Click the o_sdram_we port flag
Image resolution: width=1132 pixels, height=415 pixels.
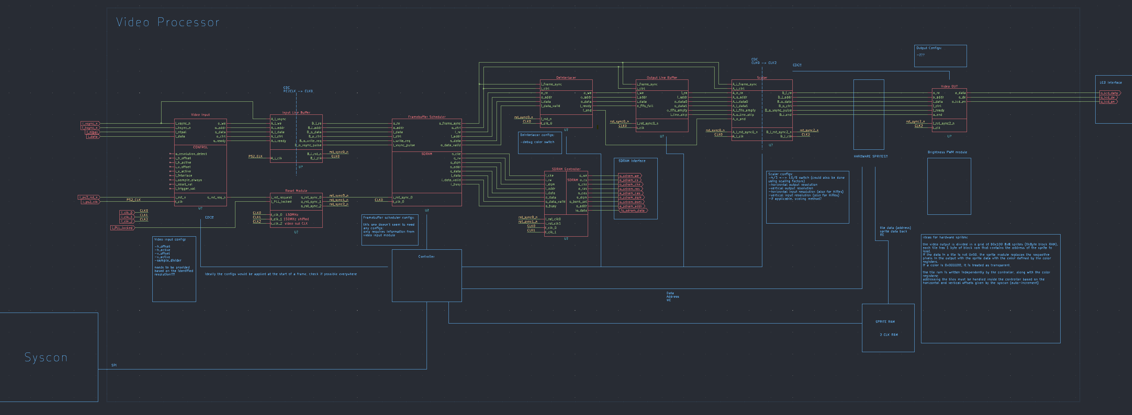pos(630,176)
